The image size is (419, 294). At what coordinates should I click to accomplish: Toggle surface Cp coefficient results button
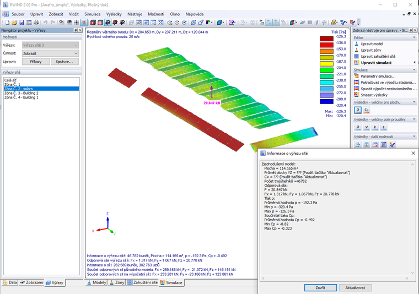tap(367, 110)
